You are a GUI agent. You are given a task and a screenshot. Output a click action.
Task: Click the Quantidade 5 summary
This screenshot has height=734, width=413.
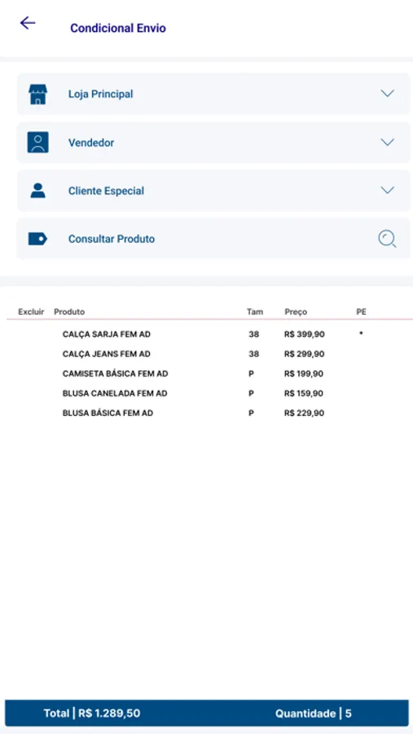click(x=314, y=714)
